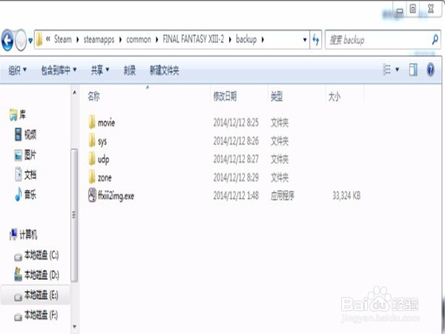Click the 视频 library icon

18,134
